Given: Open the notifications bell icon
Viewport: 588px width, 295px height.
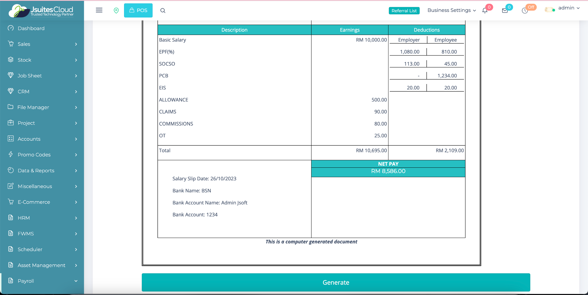Looking at the screenshot, I should point(485,11).
